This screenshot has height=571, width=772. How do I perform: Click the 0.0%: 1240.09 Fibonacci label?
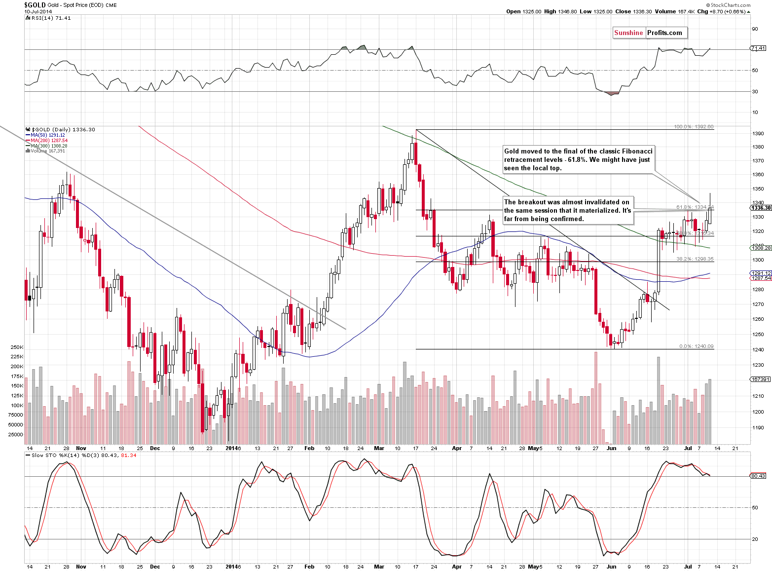[x=696, y=346]
